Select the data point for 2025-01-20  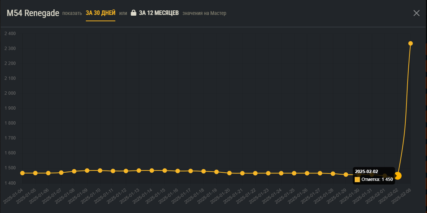pyautogui.click(x=229, y=173)
